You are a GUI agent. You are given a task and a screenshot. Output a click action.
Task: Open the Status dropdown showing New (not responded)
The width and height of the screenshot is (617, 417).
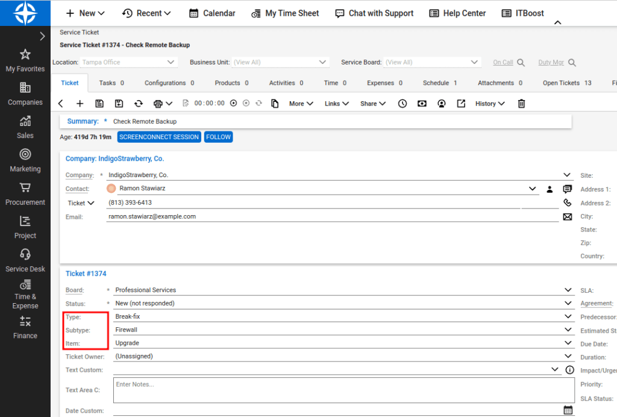click(566, 303)
